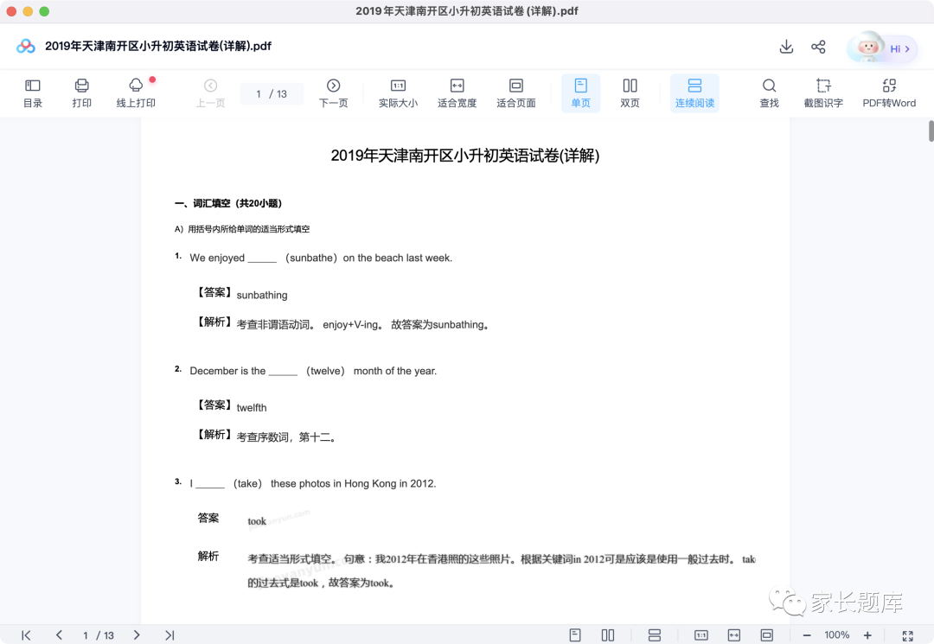Minimize the window with the yellow button
The width and height of the screenshot is (934, 644).
tap(28, 11)
